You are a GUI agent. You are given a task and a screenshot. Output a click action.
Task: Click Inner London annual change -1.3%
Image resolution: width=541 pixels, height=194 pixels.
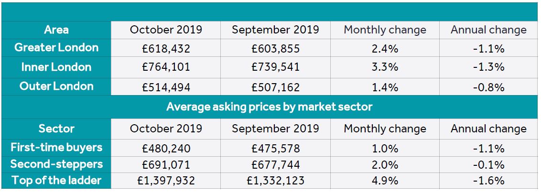click(x=488, y=66)
